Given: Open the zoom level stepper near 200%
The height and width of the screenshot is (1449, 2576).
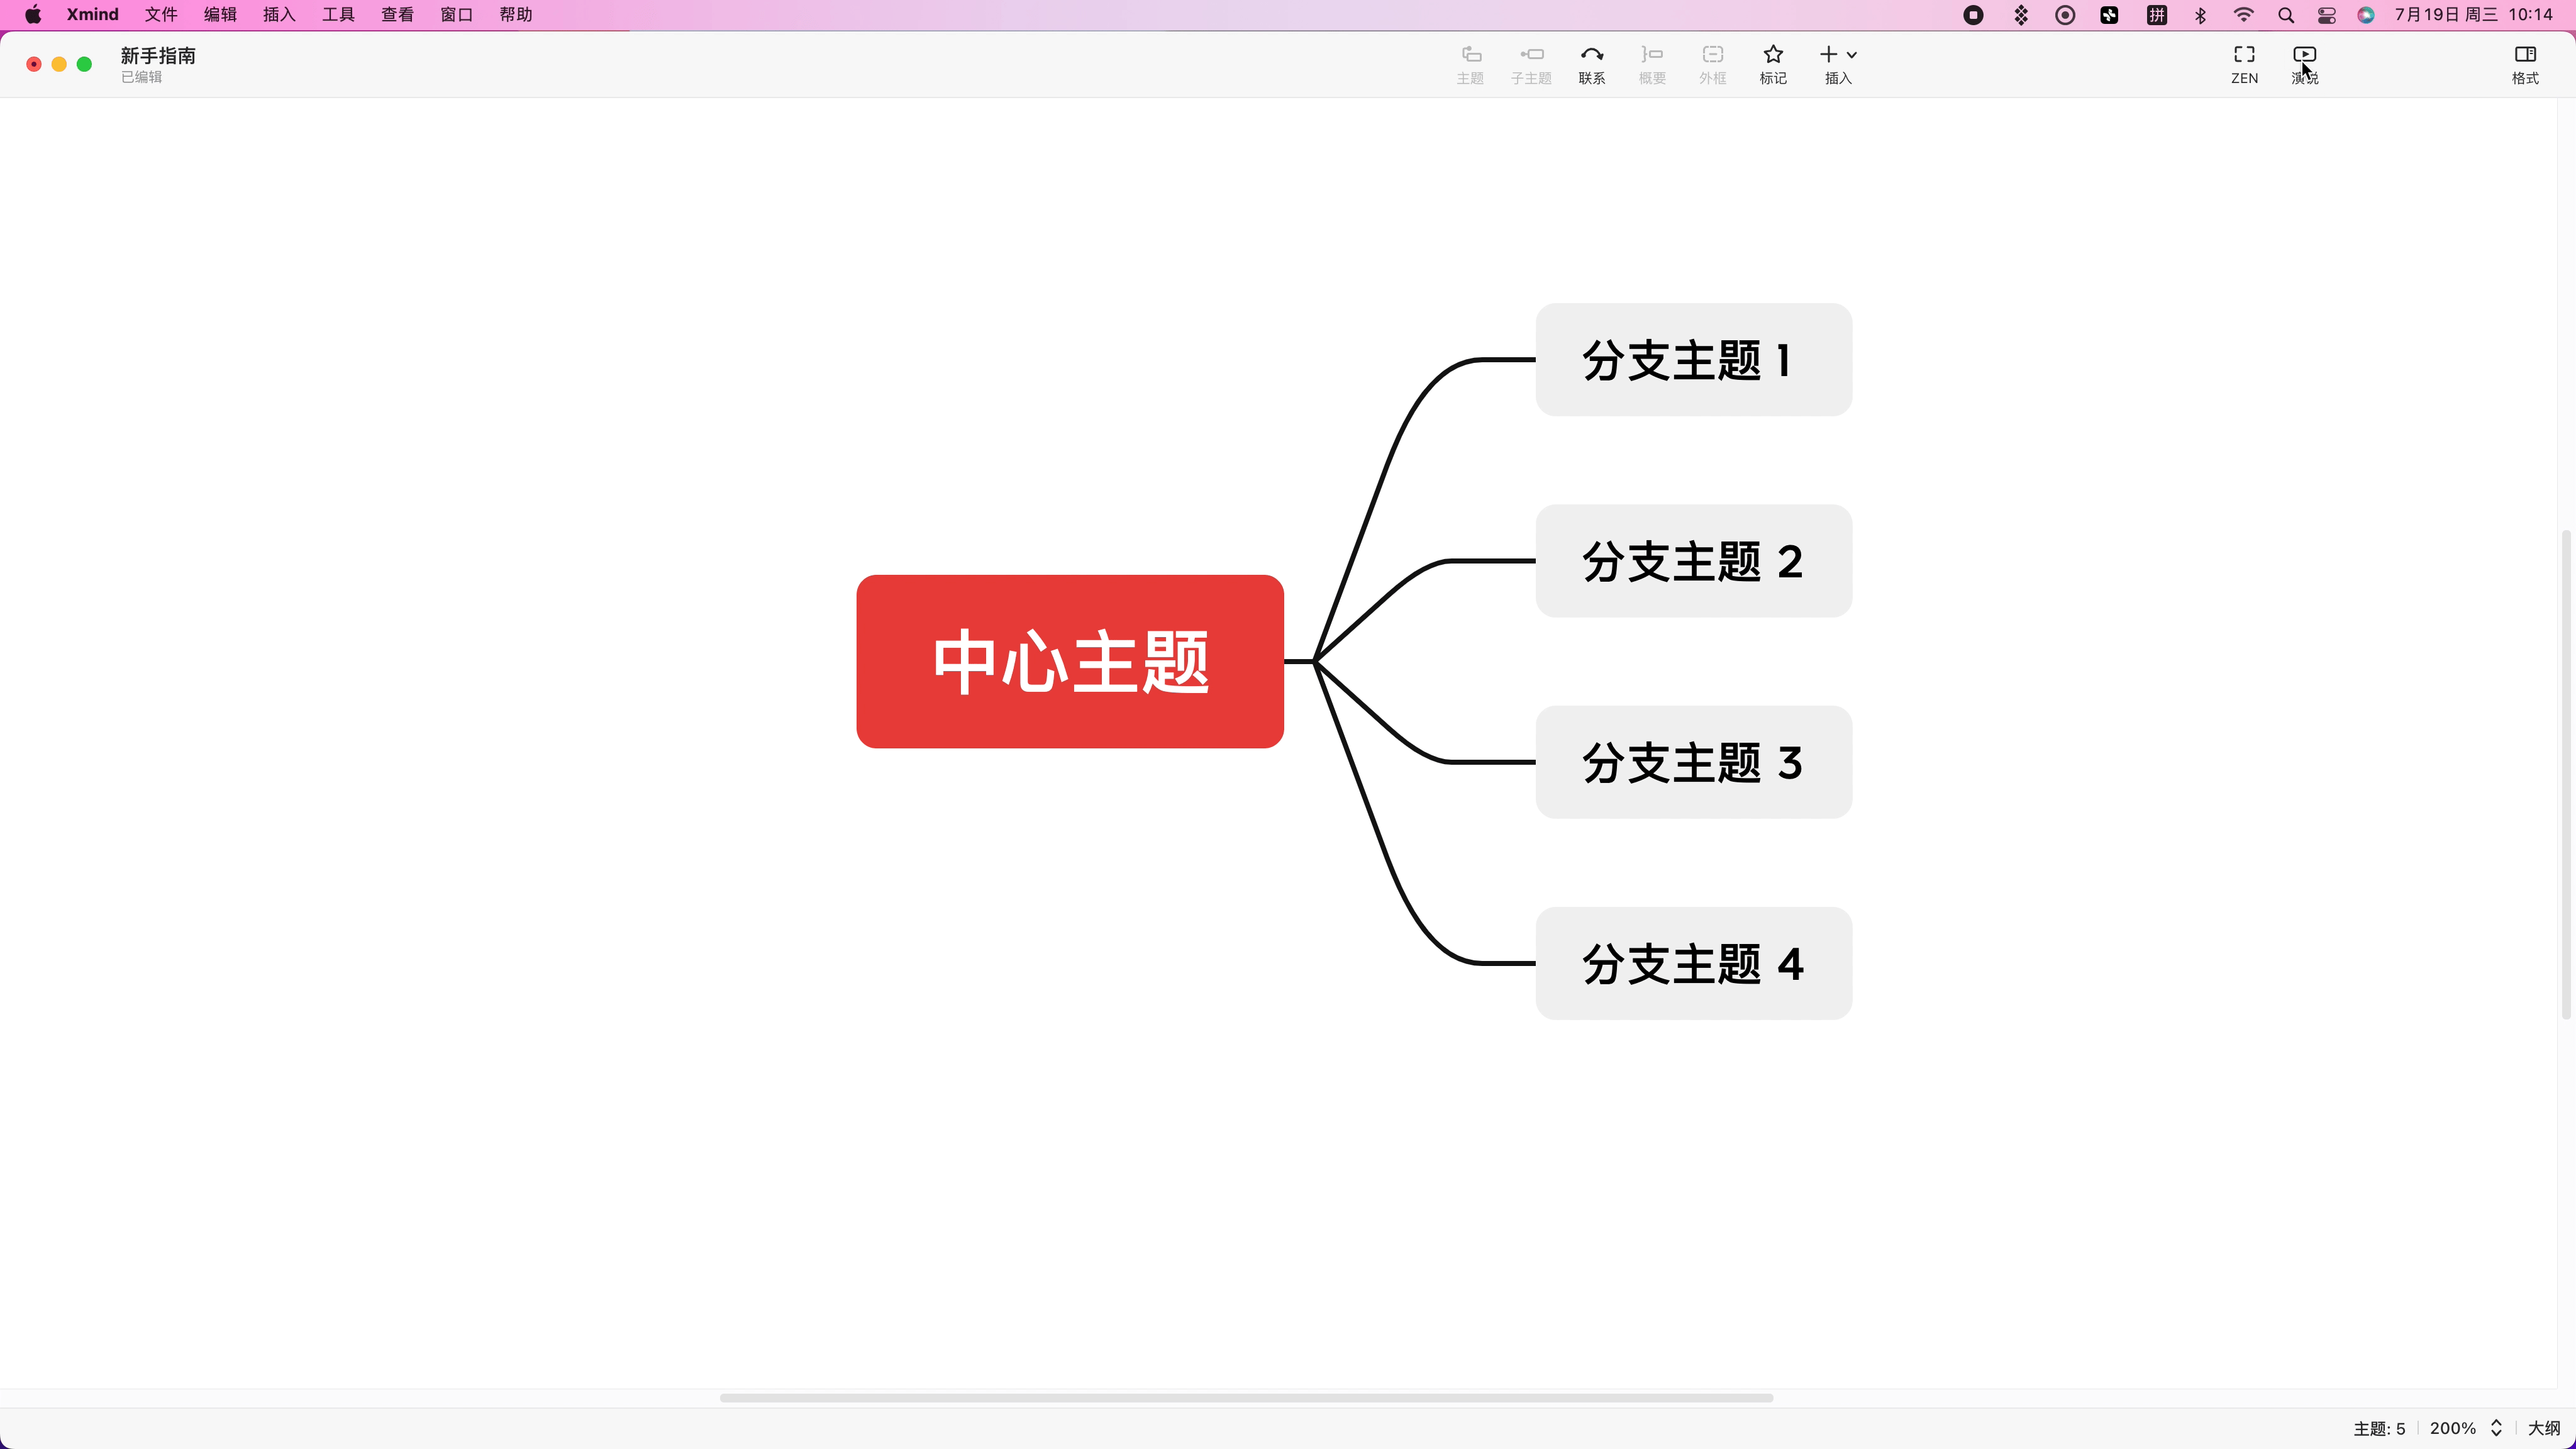Looking at the screenshot, I should point(2496,1428).
